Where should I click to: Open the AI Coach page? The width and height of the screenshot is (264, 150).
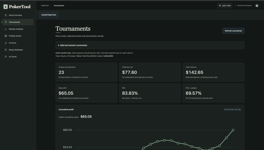tap(18, 57)
